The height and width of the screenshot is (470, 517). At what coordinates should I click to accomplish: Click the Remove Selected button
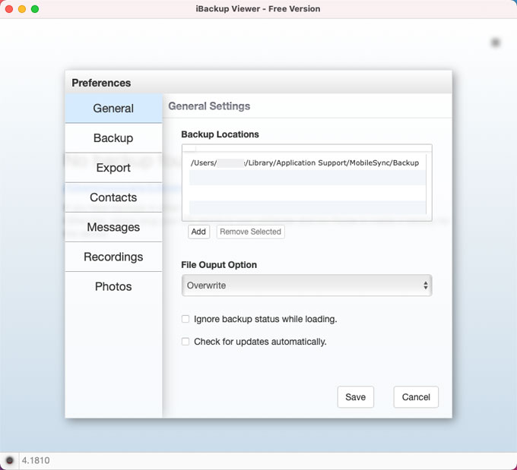click(250, 232)
